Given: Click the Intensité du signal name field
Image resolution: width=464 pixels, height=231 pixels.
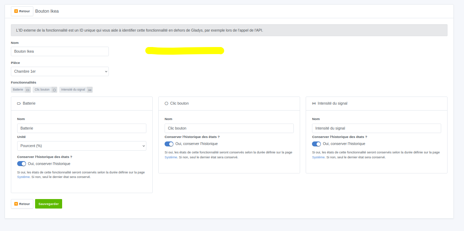Looking at the screenshot, I should [x=377, y=128].
